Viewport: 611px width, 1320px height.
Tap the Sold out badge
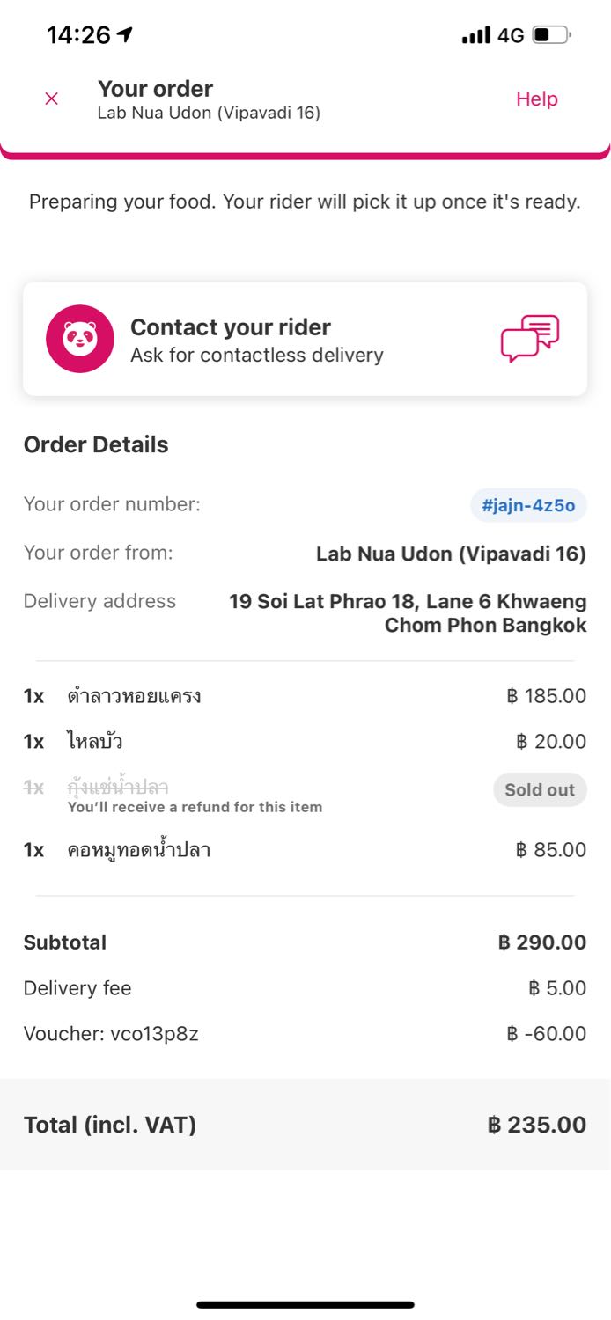pyautogui.click(x=539, y=789)
